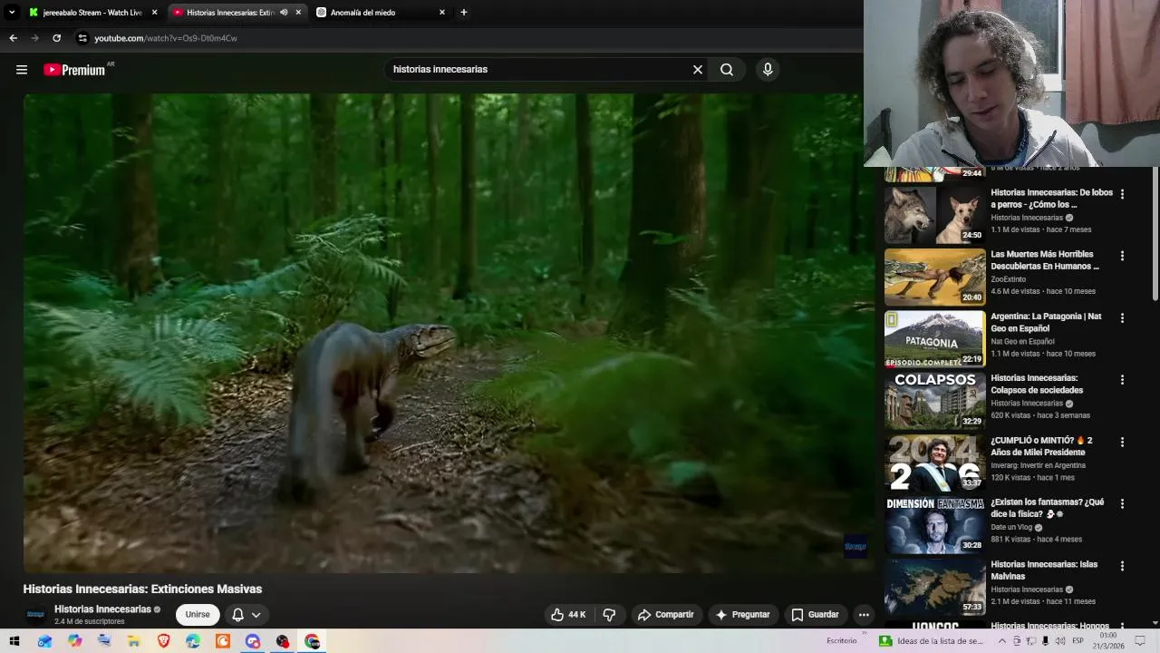This screenshot has width=1160, height=653.
Task: Click the browser address bar URL
Action: pos(166,38)
